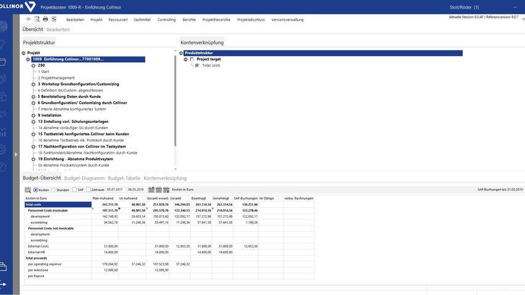Click the back arrow toolbar icon

(28, 20)
